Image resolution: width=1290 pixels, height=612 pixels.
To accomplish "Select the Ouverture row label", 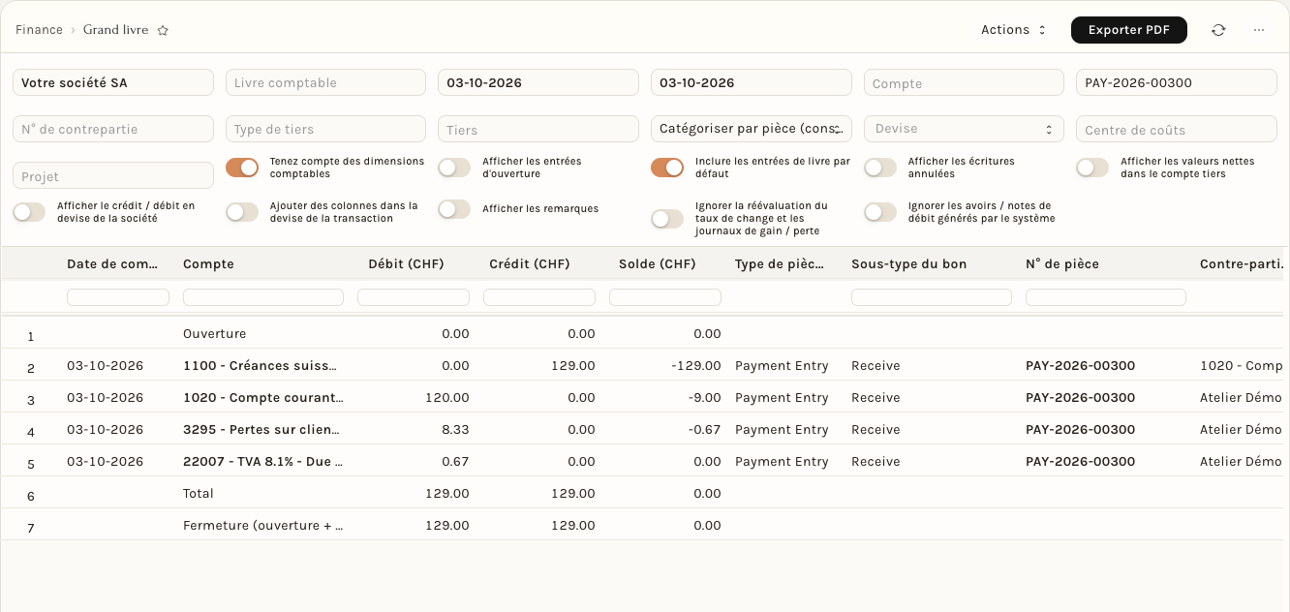I will 214,334.
